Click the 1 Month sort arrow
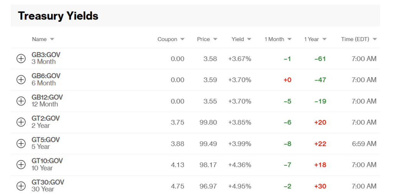This screenshot has width=393, height=196. pyautogui.click(x=289, y=40)
